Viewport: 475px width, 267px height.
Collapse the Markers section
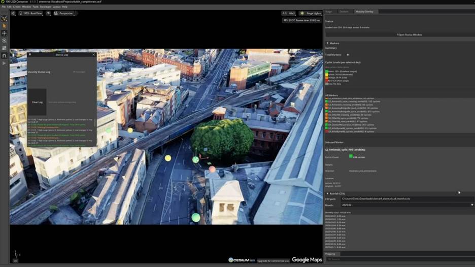(327, 43)
